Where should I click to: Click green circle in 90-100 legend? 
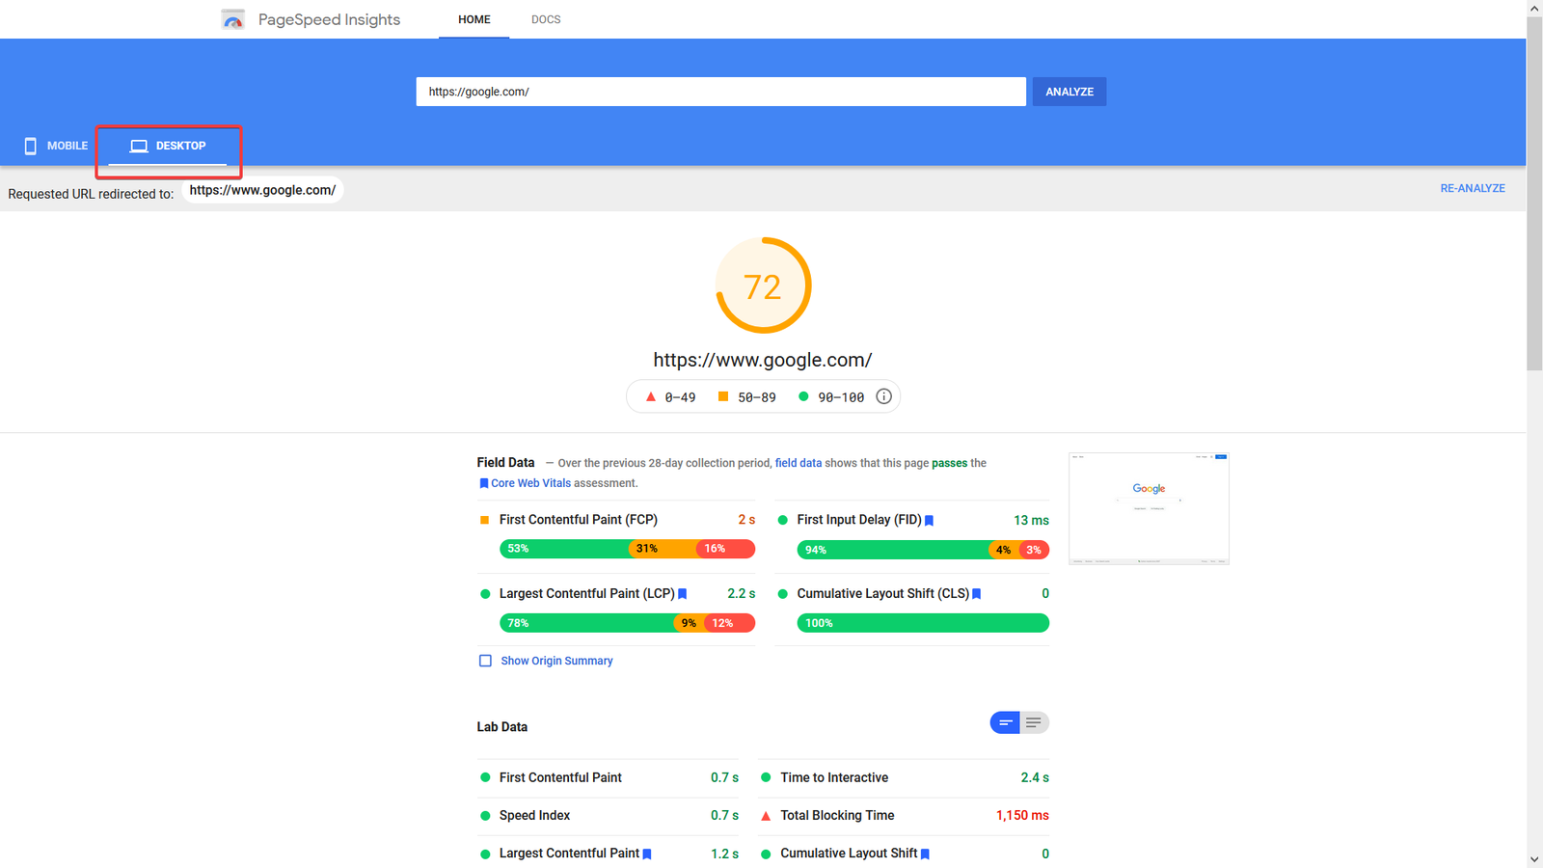coord(803,396)
